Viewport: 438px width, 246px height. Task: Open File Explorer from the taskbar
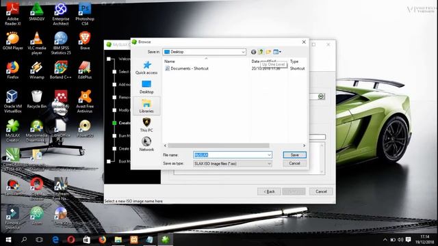tap(118, 240)
